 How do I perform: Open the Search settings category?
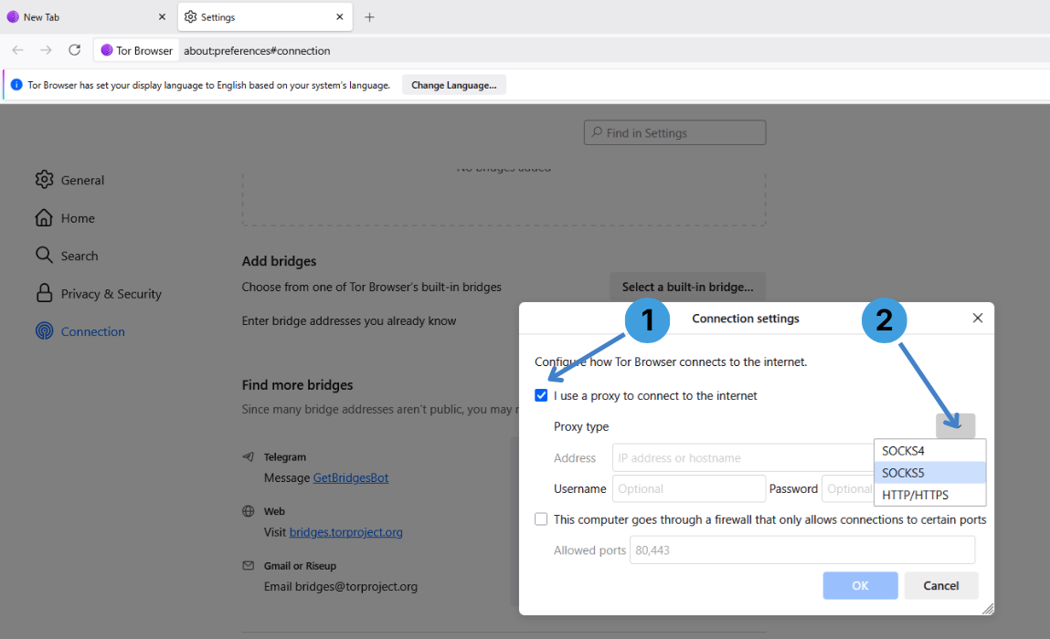point(67,256)
